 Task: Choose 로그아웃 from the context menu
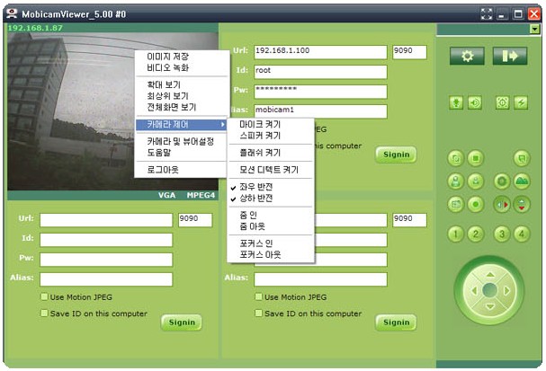[181, 170]
